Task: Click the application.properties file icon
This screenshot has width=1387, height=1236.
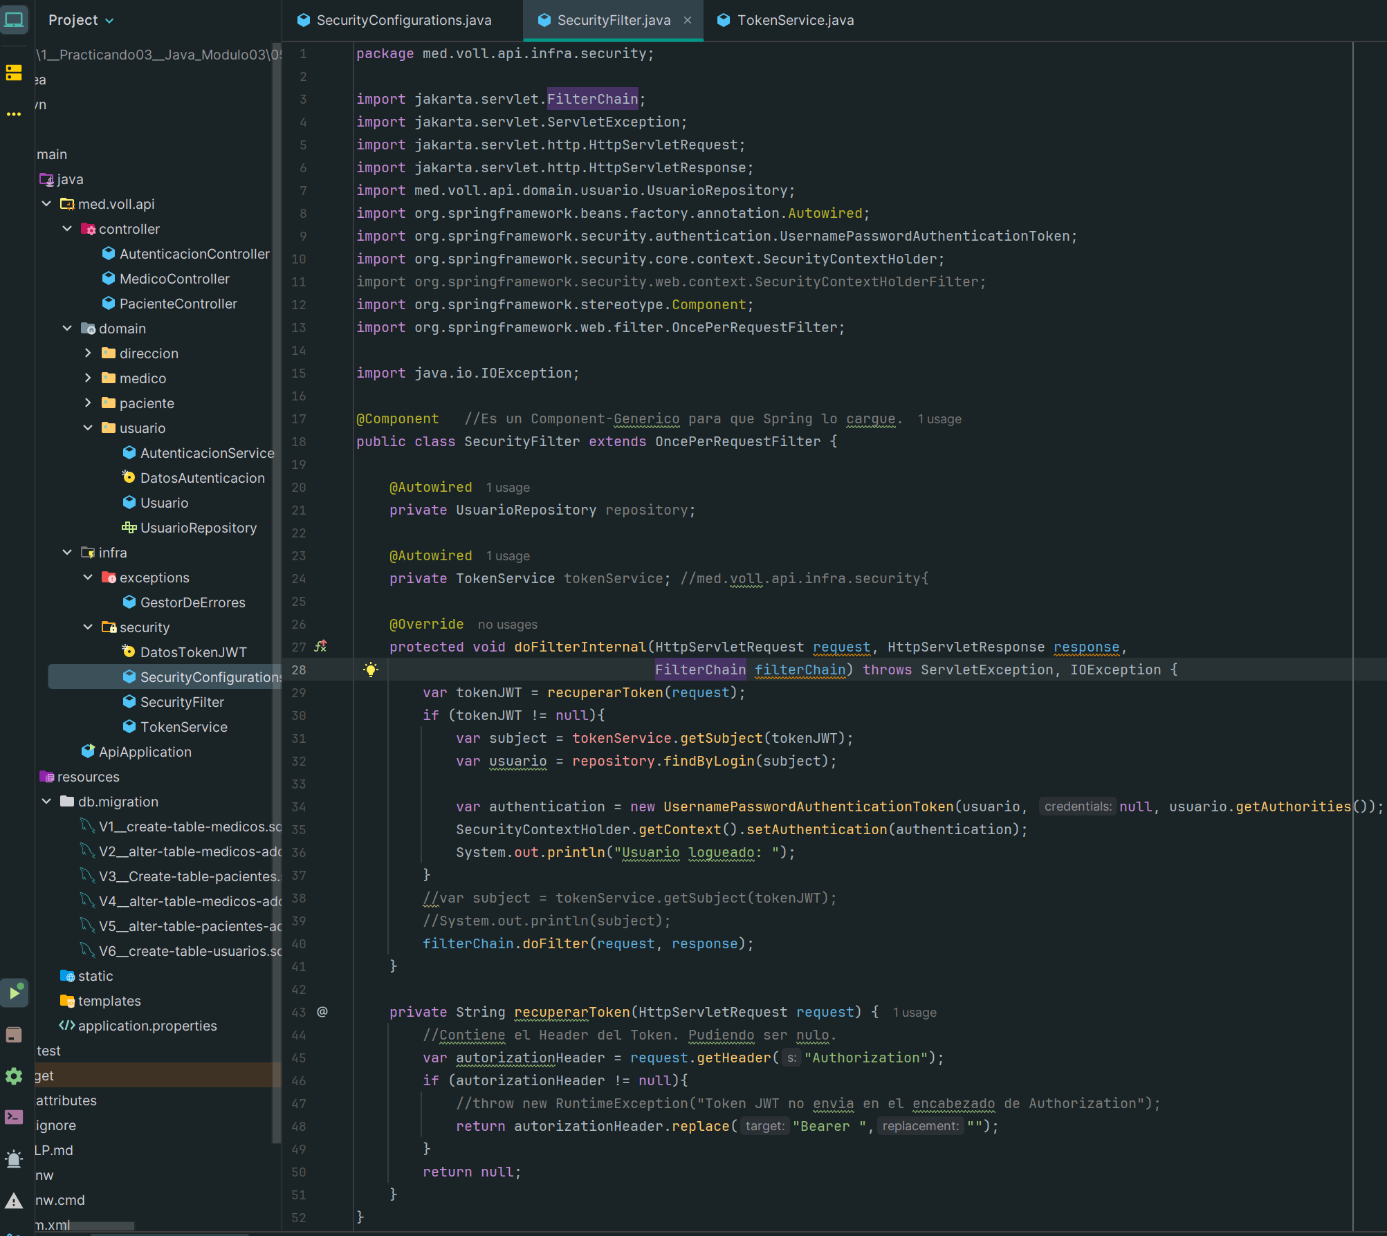Action: [67, 1025]
